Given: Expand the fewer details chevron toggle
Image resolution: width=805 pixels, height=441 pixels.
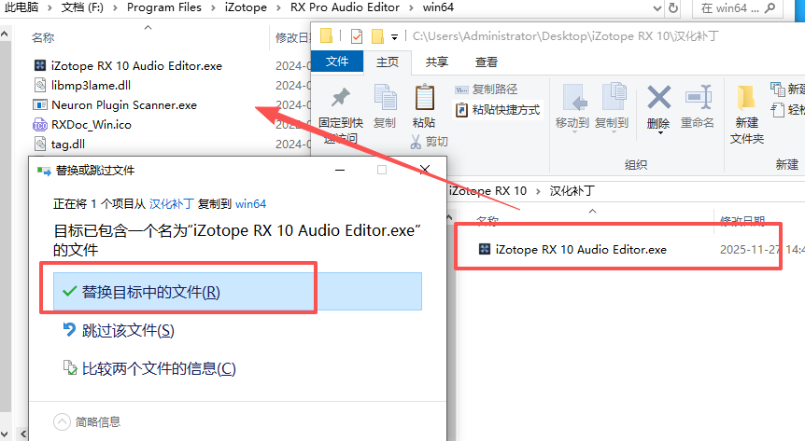Looking at the screenshot, I should pos(62,422).
